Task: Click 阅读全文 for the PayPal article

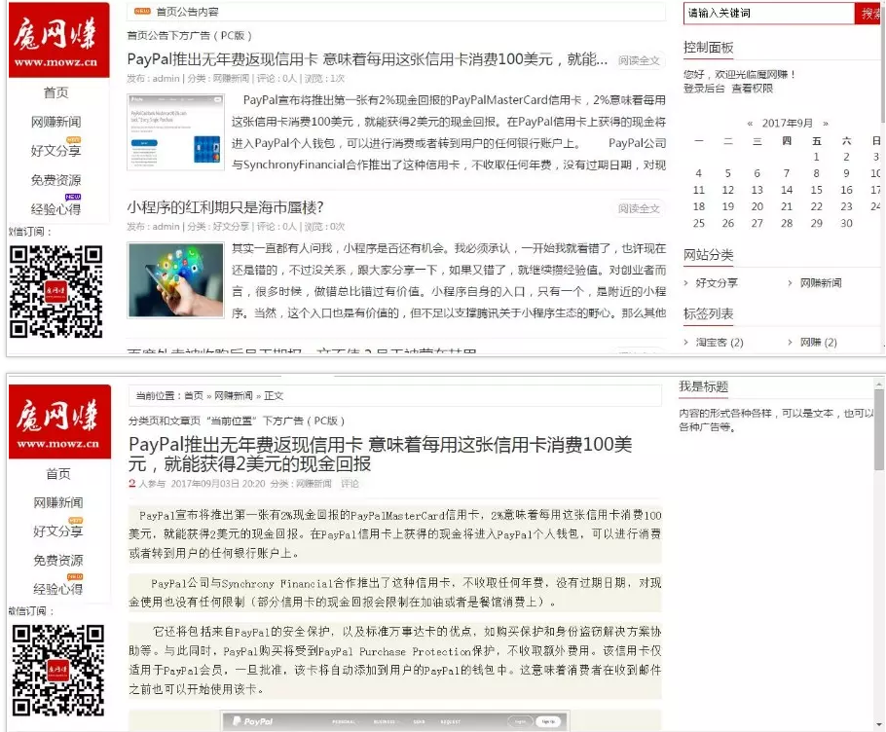Action: (x=639, y=60)
